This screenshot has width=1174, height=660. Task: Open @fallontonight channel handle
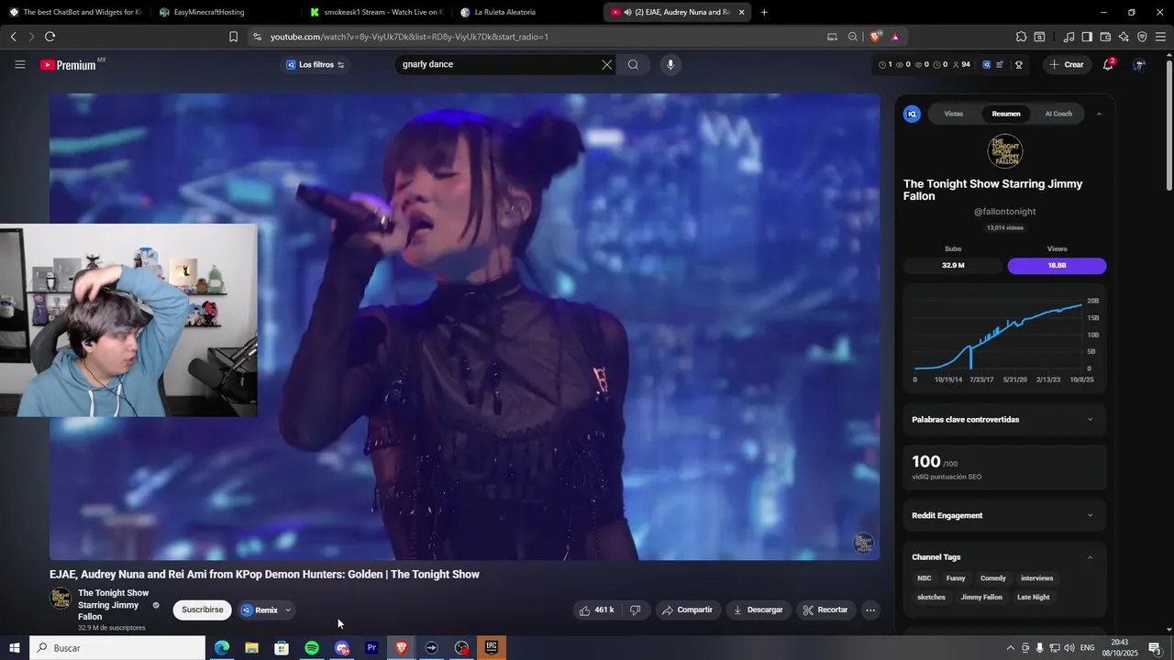1004,212
